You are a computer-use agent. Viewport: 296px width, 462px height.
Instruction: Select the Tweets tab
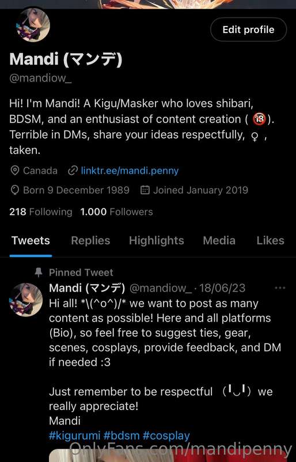[x=31, y=240]
